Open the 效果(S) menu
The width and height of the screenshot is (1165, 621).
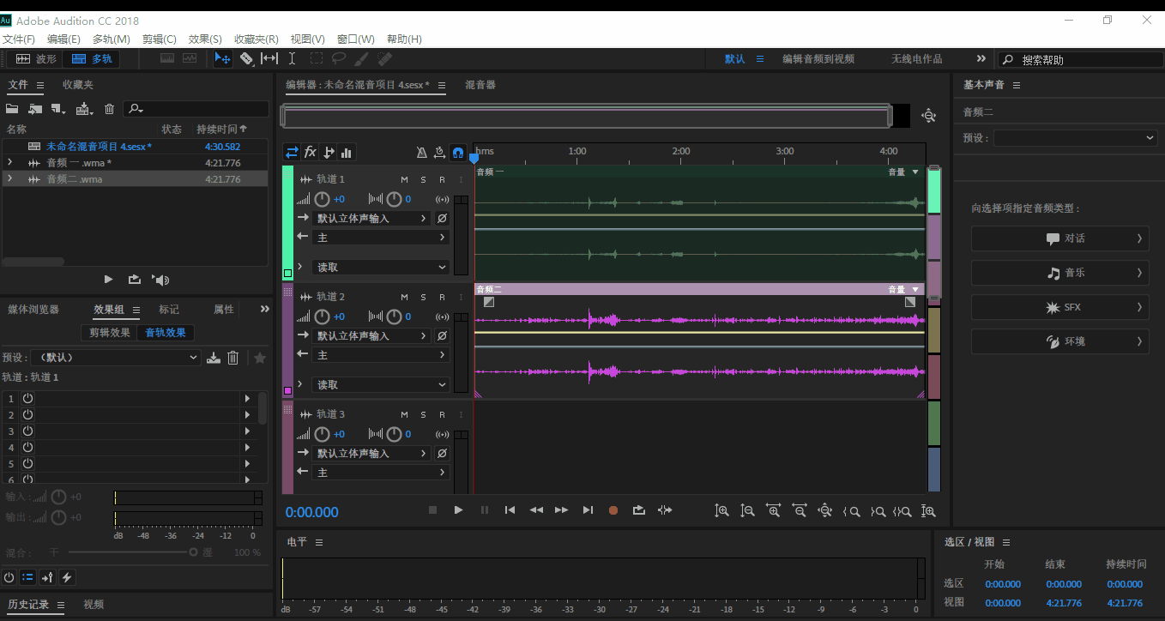click(x=205, y=39)
